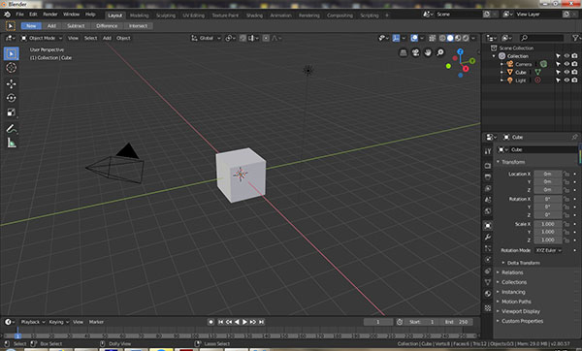The width and height of the screenshot is (582, 351).
Task: Click the zoom magnifier viewport icon
Action: point(439,52)
